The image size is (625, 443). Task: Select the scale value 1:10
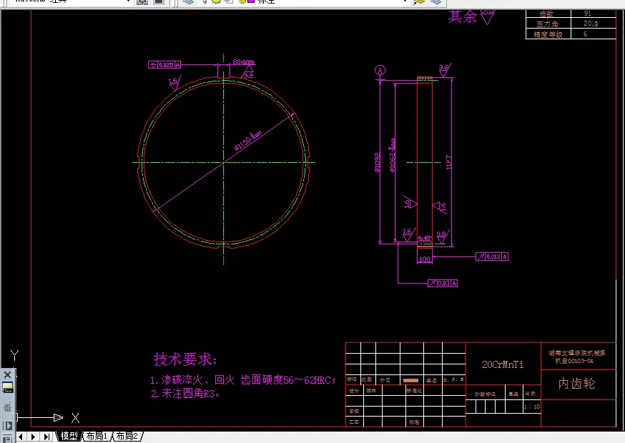pyautogui.click(x=532, y=407)
